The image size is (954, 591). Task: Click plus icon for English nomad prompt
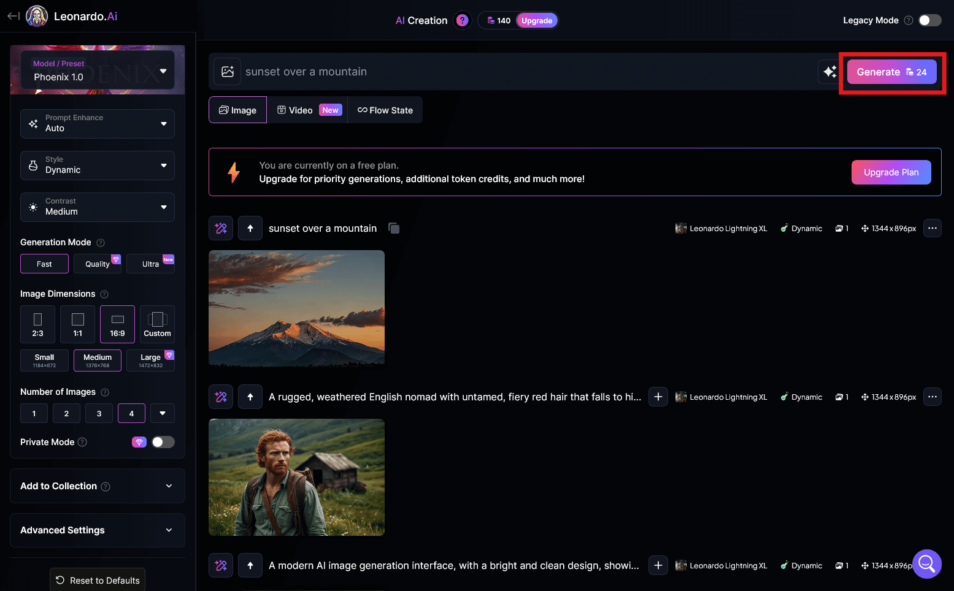tap(658, 397)
